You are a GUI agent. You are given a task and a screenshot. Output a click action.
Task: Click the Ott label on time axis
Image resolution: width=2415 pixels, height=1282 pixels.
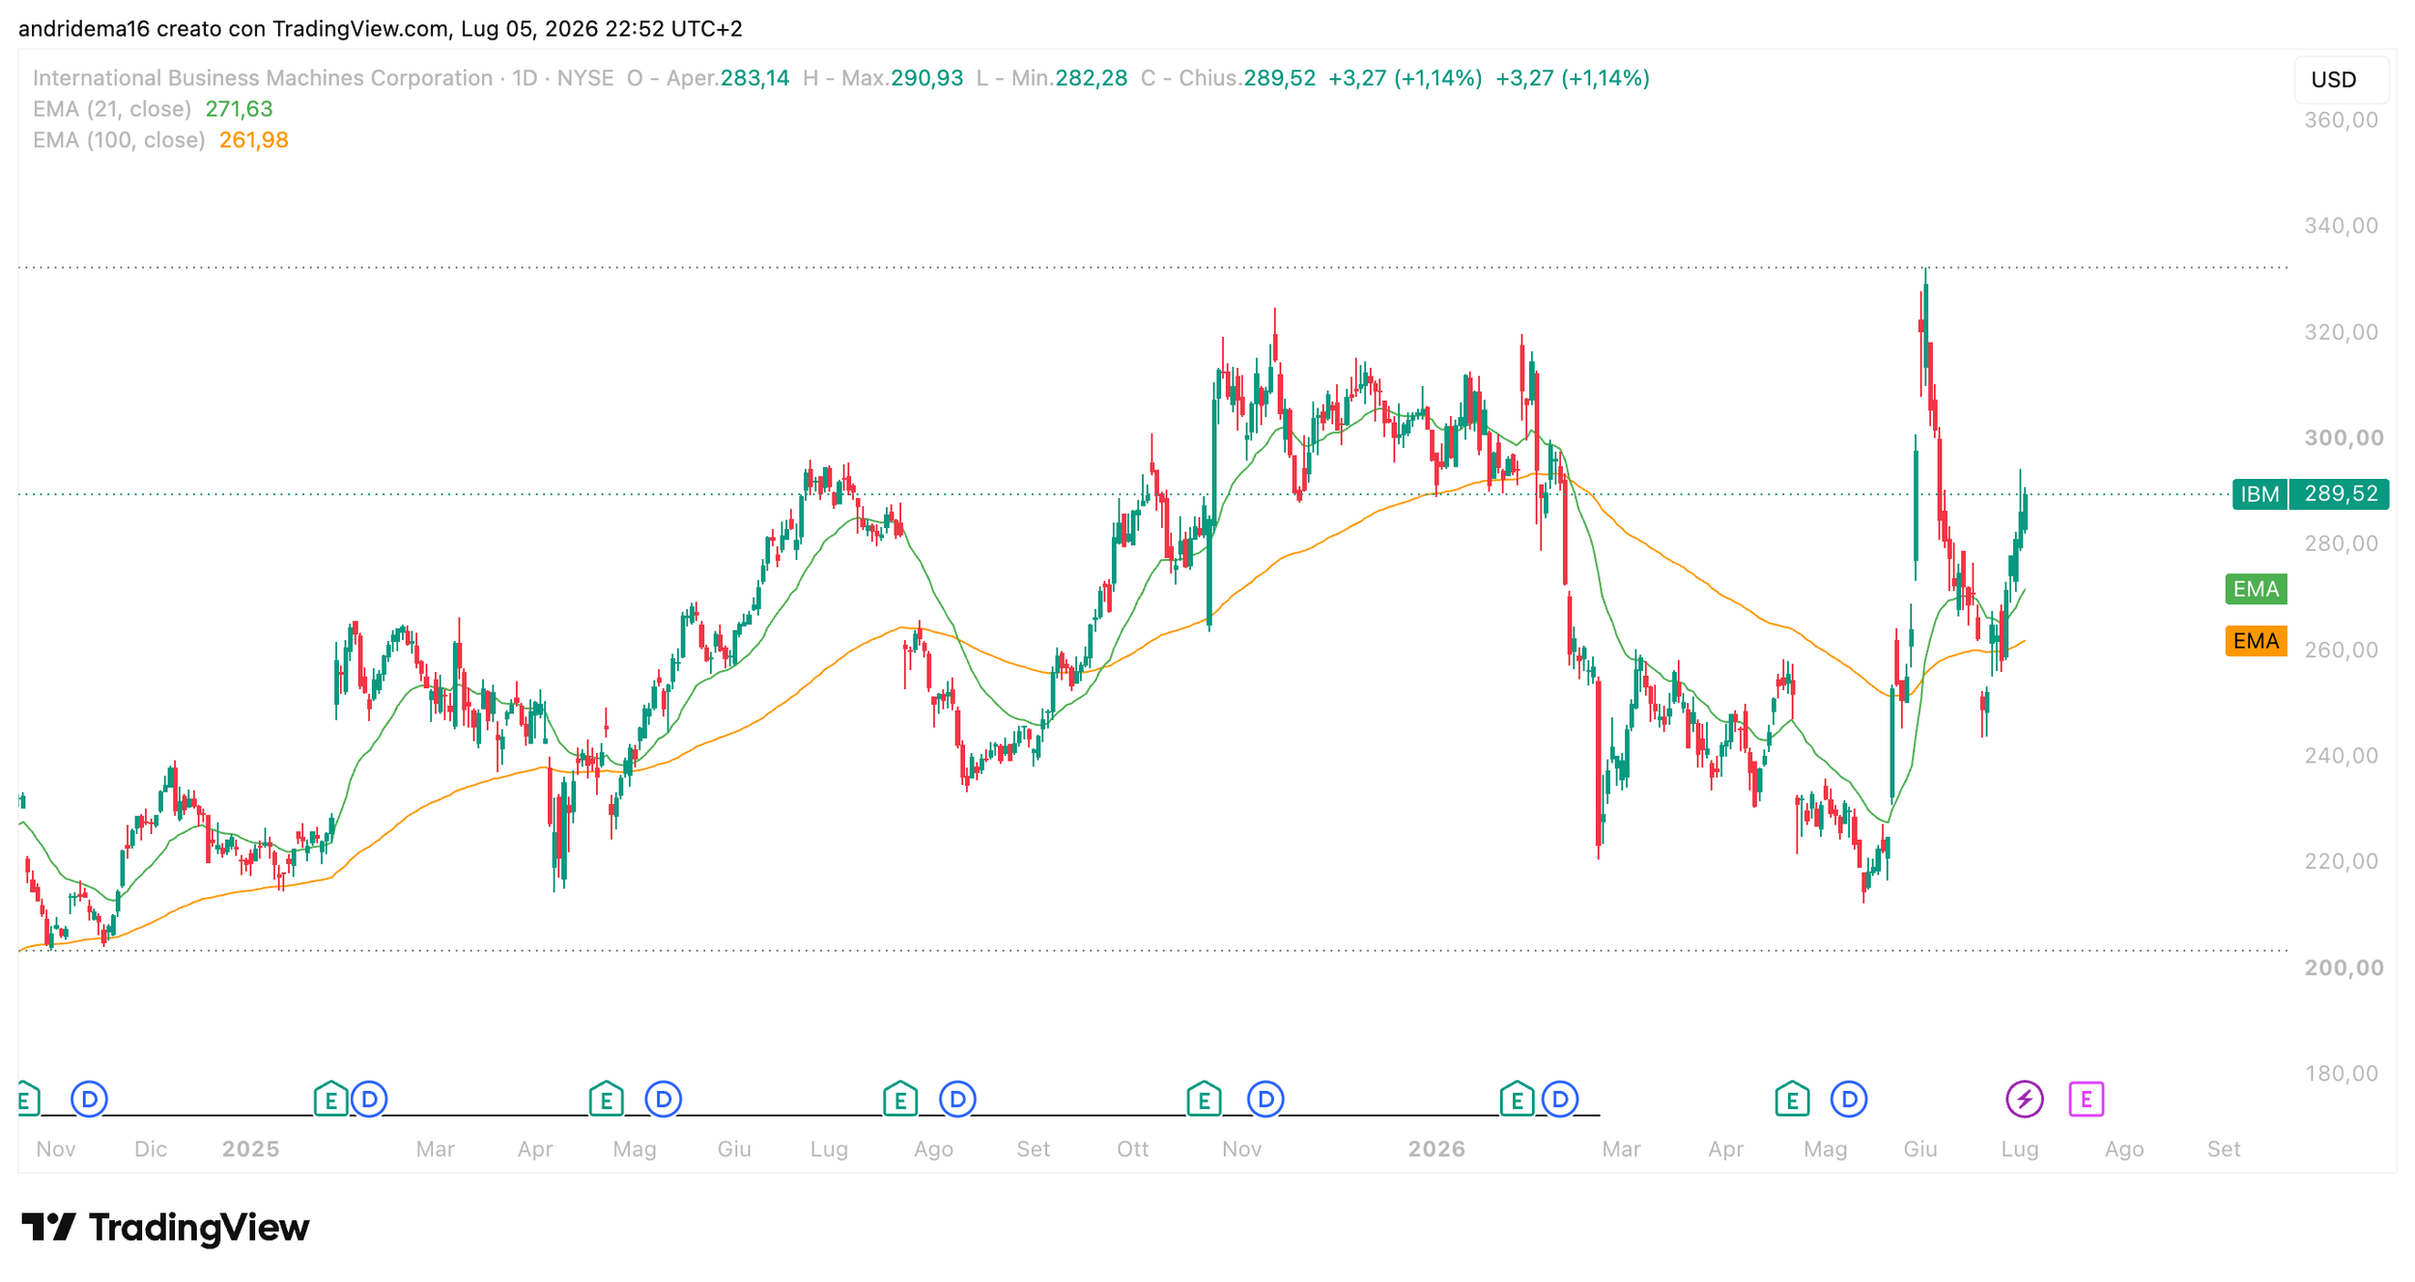coord(1133,1149)
